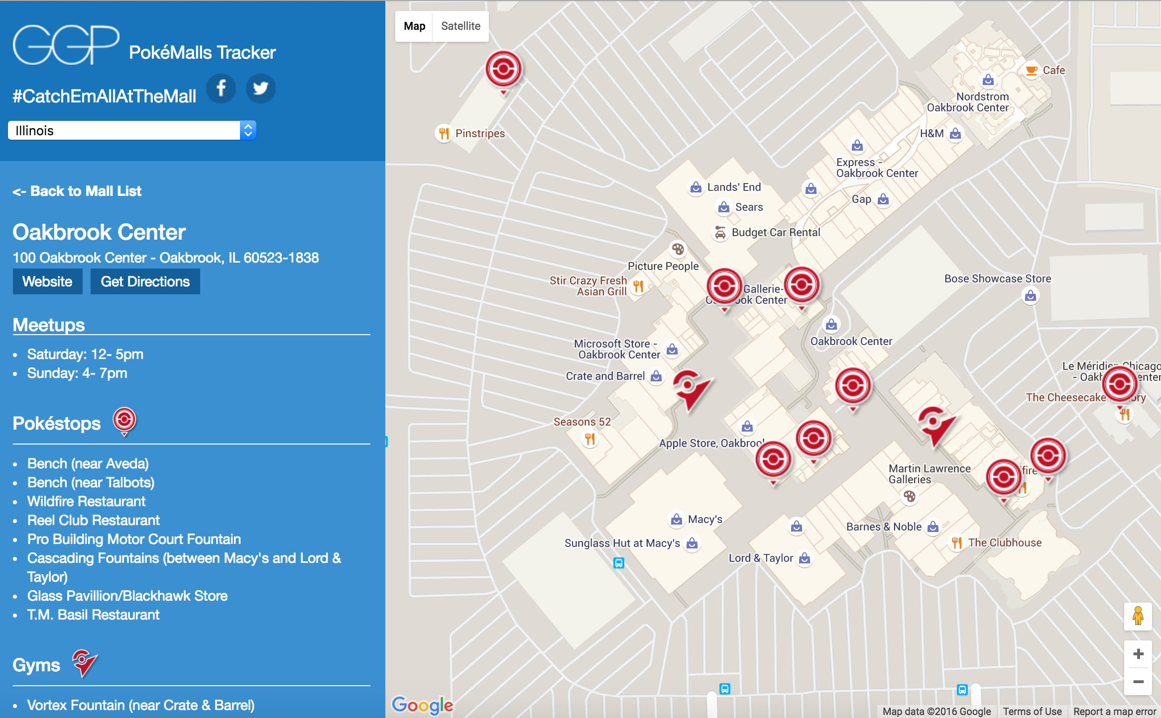Click the Website button
This screenshot has width=1161, height=718.
(48, 281)
